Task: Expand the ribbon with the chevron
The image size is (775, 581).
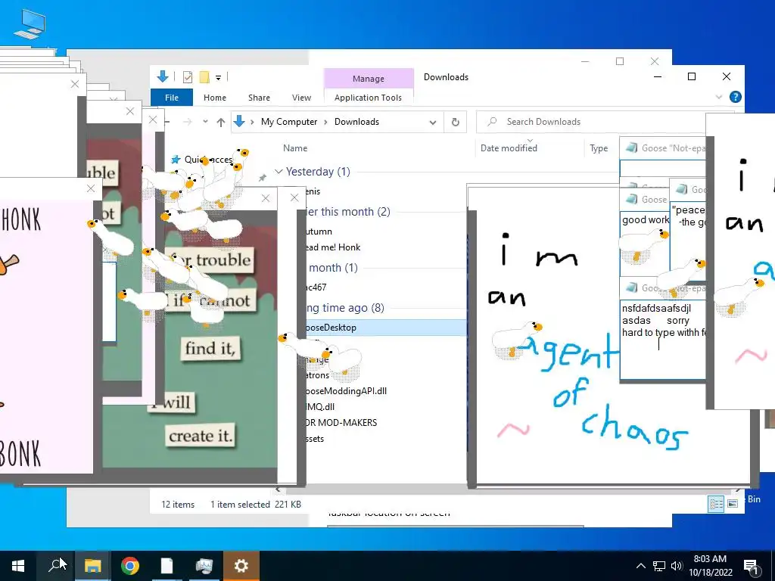Action: (719, 97)
